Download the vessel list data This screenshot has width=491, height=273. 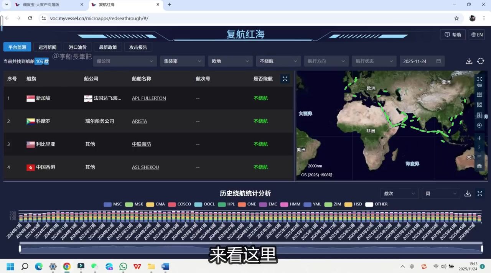(469, 61)
